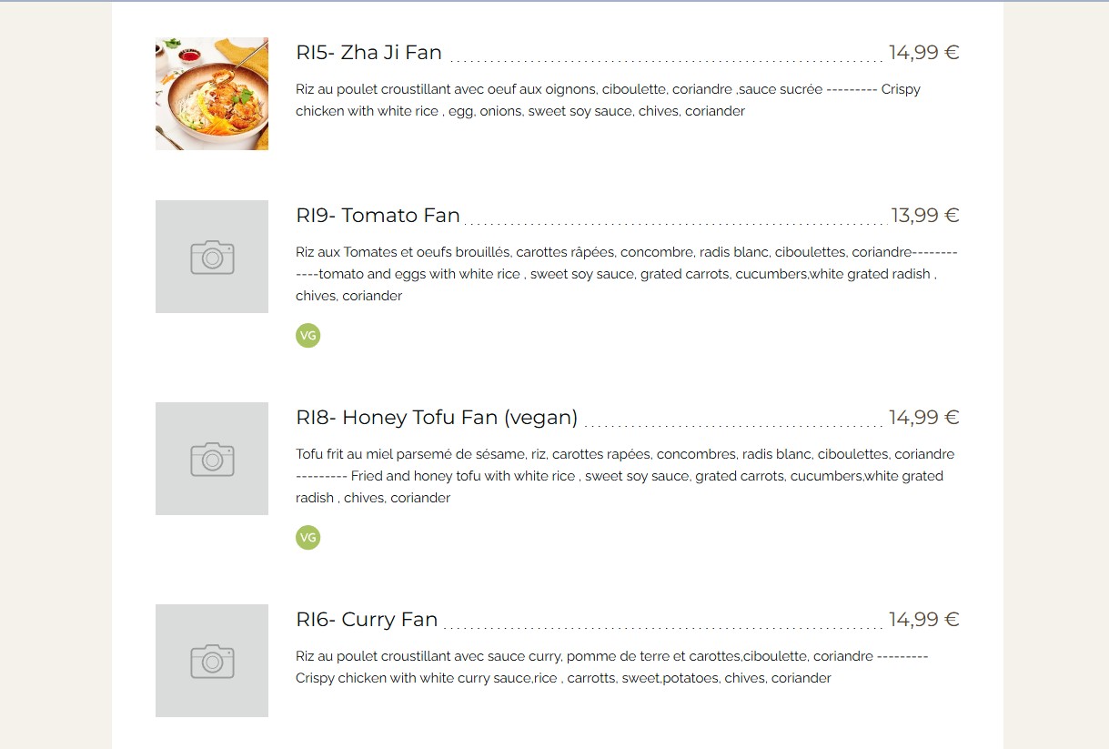Screen dimensions: 1109x749
Task: Click the 14,99 € price of Curry Fan
Action: [x=924, y=620]
